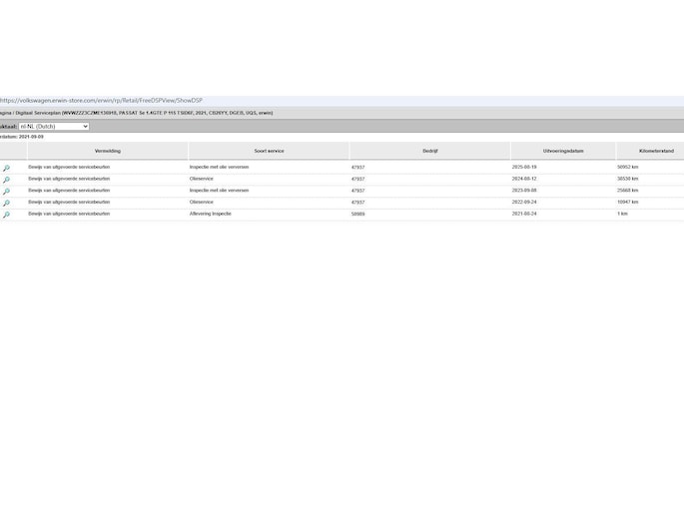View details of the 2023-09-08 inspection via magnifier
The width and height of the screenshot is (684, 513).
pyautogui.click(x=6, y=191)
